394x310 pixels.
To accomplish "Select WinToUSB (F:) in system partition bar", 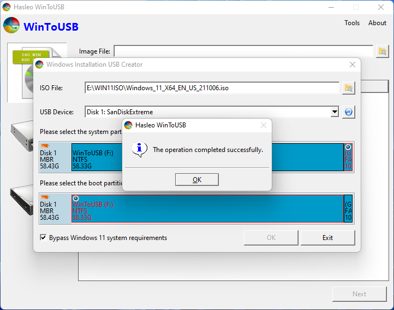I will point(95,157).
